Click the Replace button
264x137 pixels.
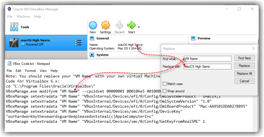244,66
